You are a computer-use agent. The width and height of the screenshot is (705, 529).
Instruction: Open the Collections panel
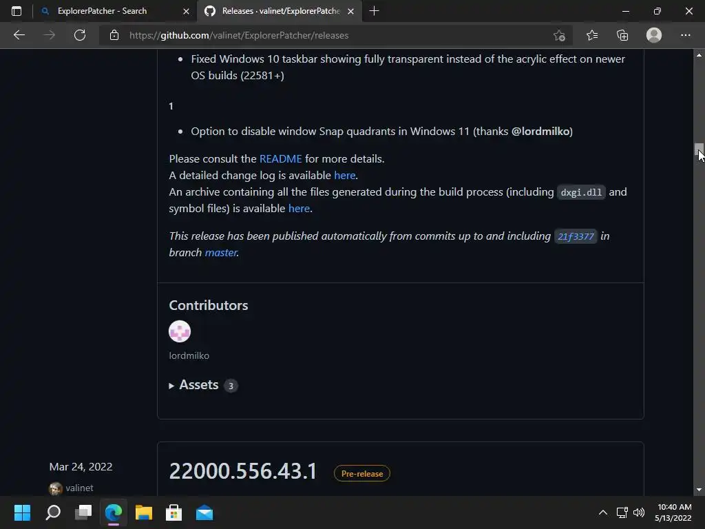pyautogui.click(x=622, y=35)
